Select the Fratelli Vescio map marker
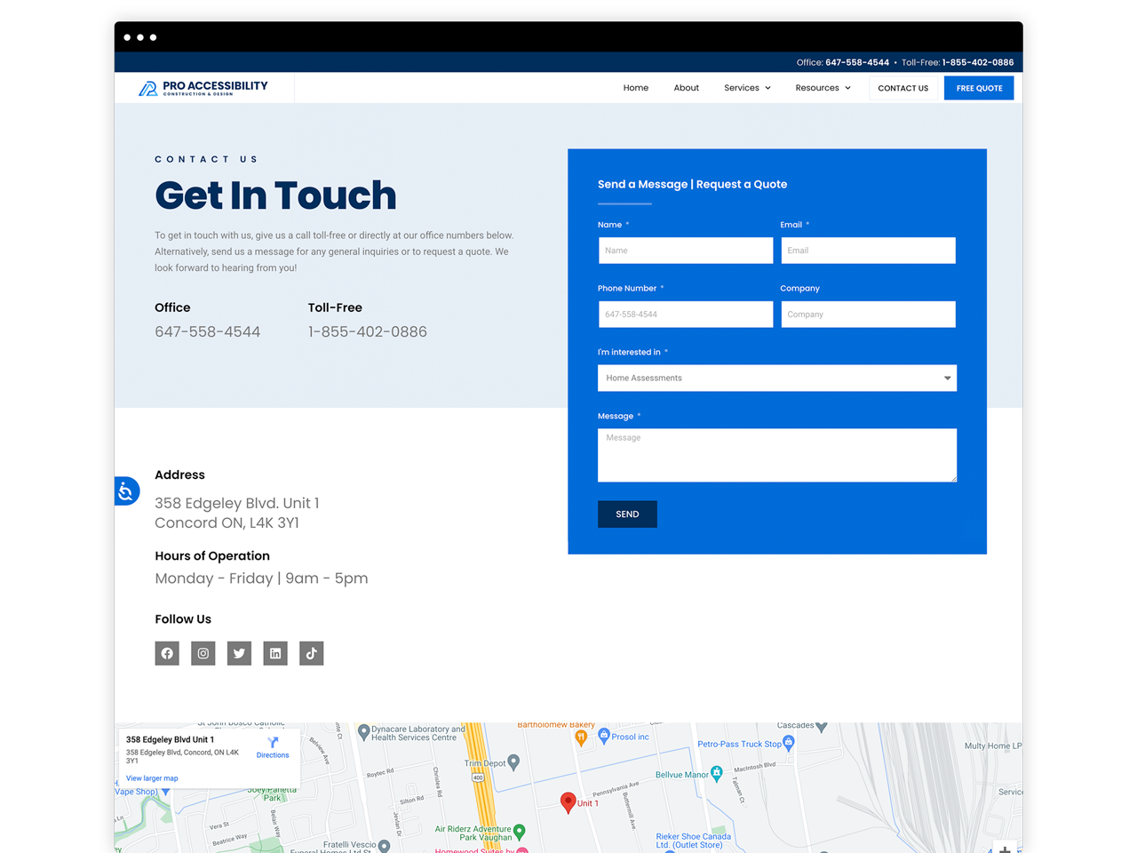 pyautogui.click(x=384, y=846)
